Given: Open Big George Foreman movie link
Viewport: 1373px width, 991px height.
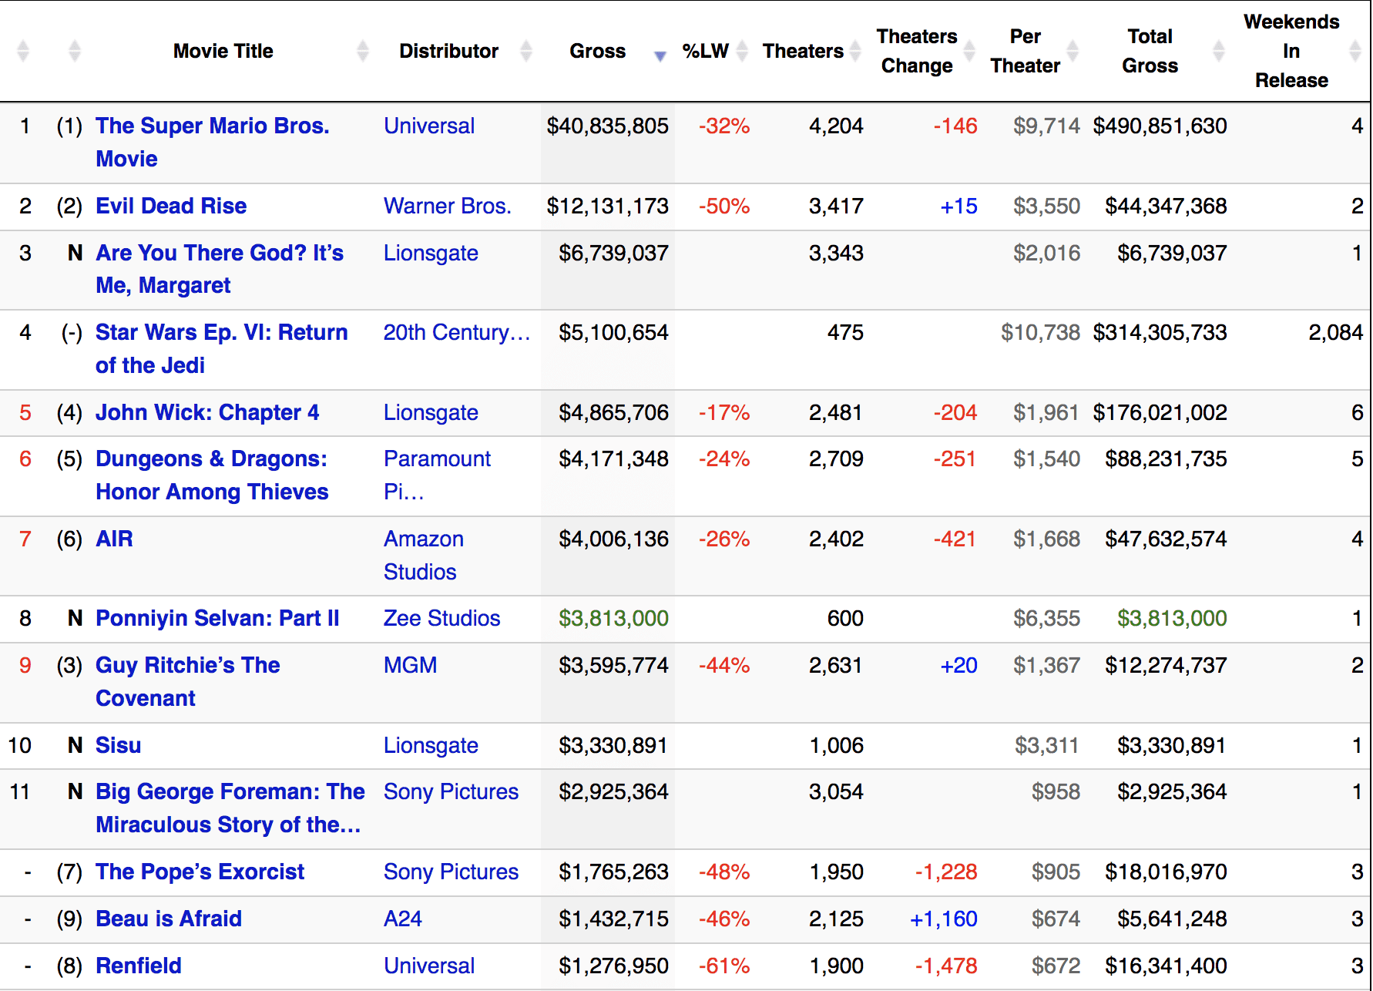Looking at the screenshot, I should (x=230, y=808).
